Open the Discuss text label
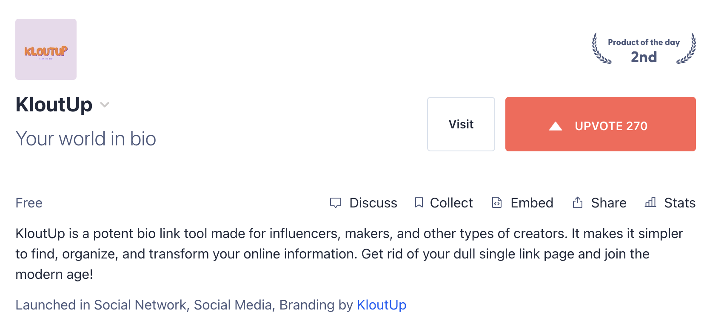The width and height of the screenshot is (724, 335). [x=373, y=203]
